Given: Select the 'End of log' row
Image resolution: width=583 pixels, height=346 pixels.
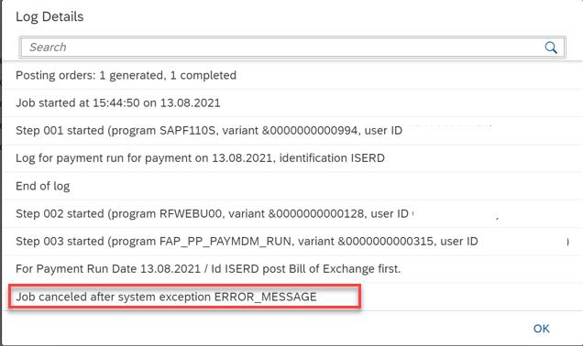Looking at the screenshot, I should pos(293,186).
